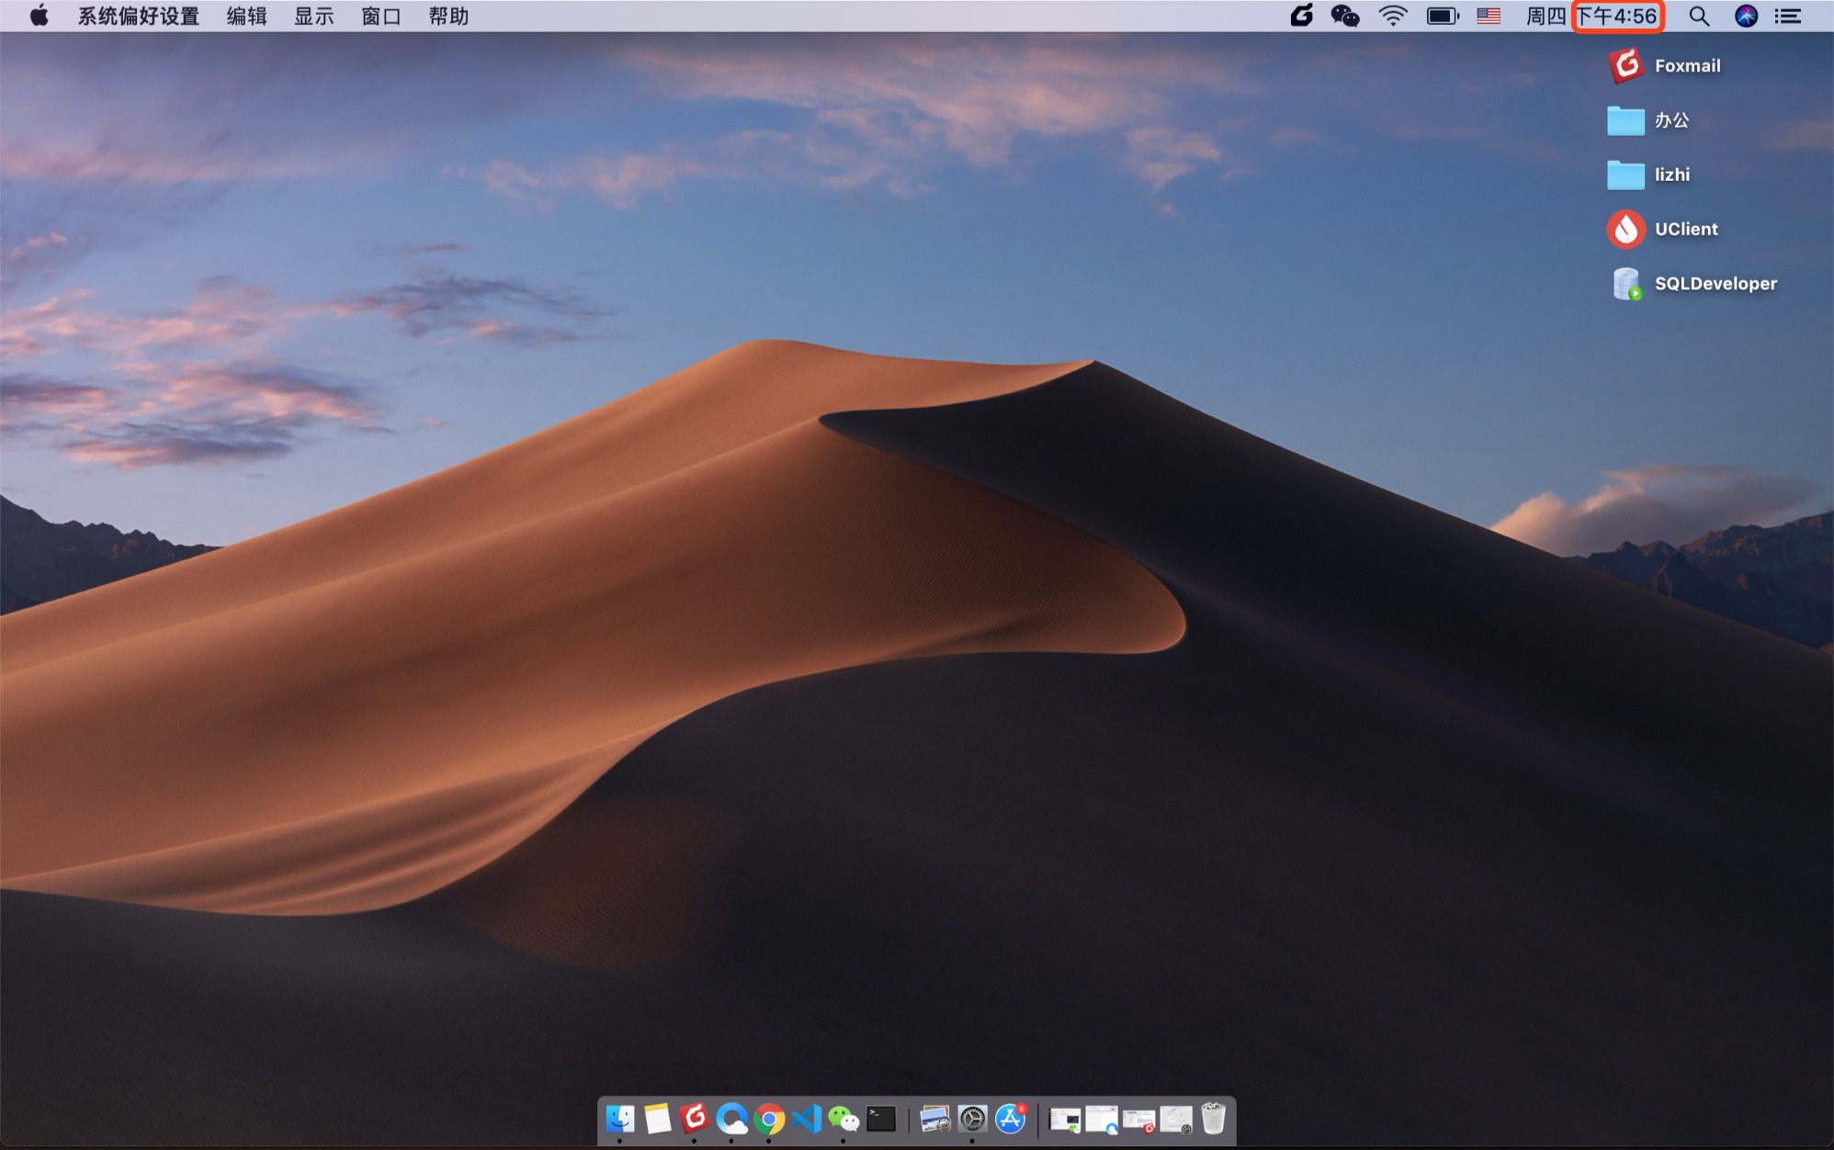Click the Foxmail menu bar status icon

[x=1301, y=16]
